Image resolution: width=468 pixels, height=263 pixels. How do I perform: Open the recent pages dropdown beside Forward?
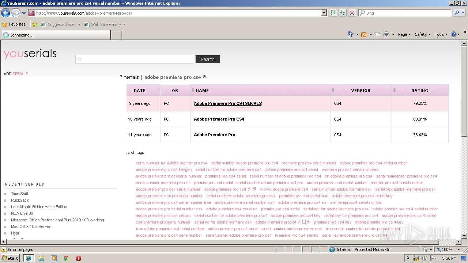(x=24, y=13)
